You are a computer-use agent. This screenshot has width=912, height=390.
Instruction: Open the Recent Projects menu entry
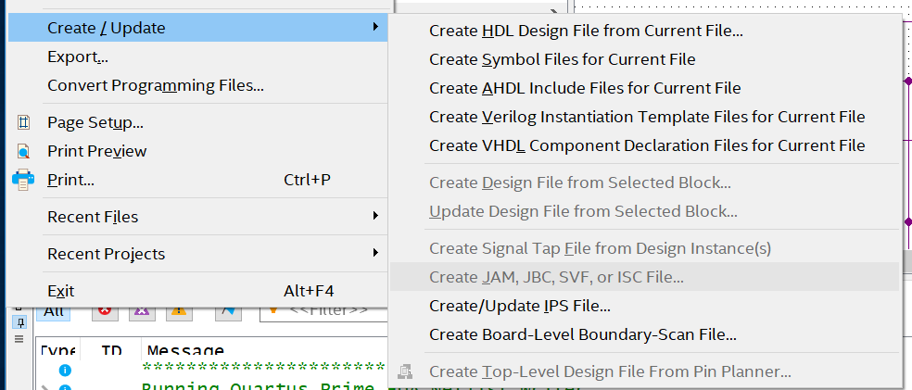(x=197, y=254)
